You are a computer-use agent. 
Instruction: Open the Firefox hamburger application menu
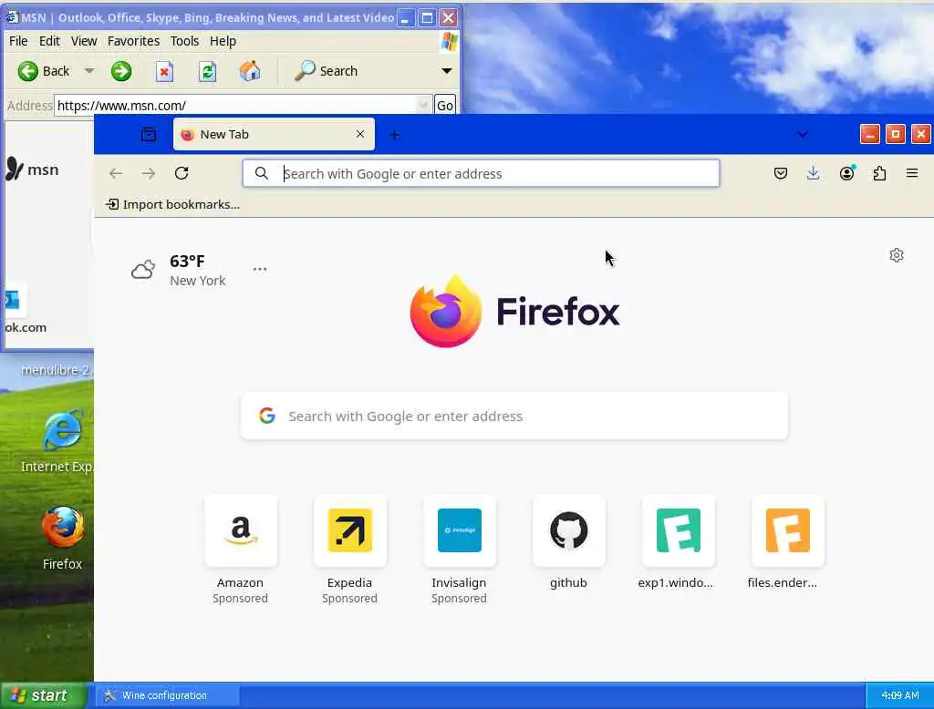[x=912, y=173]
